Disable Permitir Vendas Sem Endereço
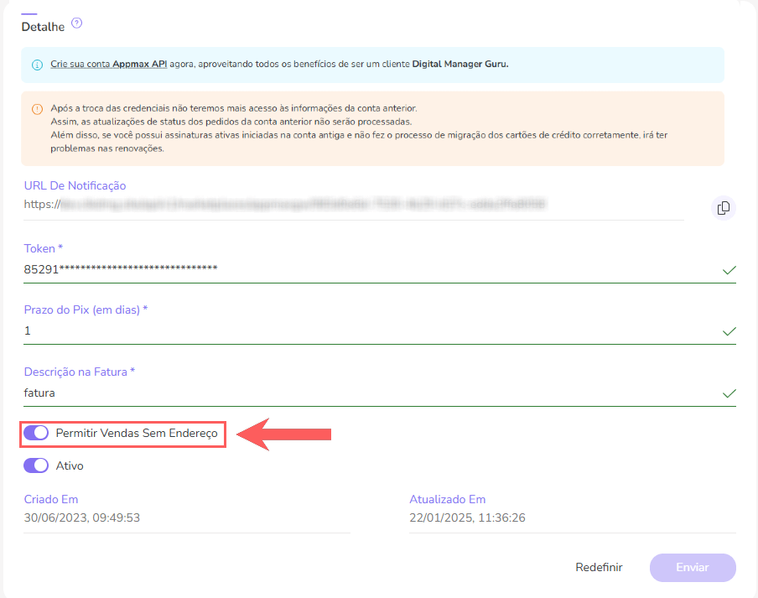Screen dimensions: 758x598 pyautogui.click(x=34, y=434)
